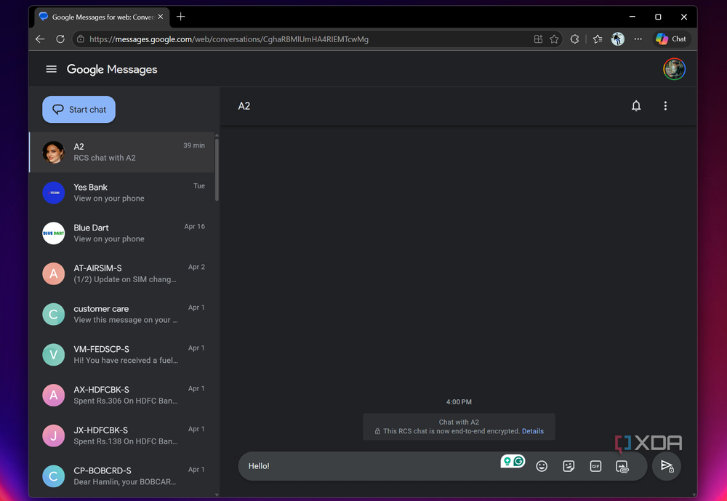Image resolution: width=727 pixels, height=501 pixels.
Task: Click the A2 chat header name
Action: [x=244, y=105]
